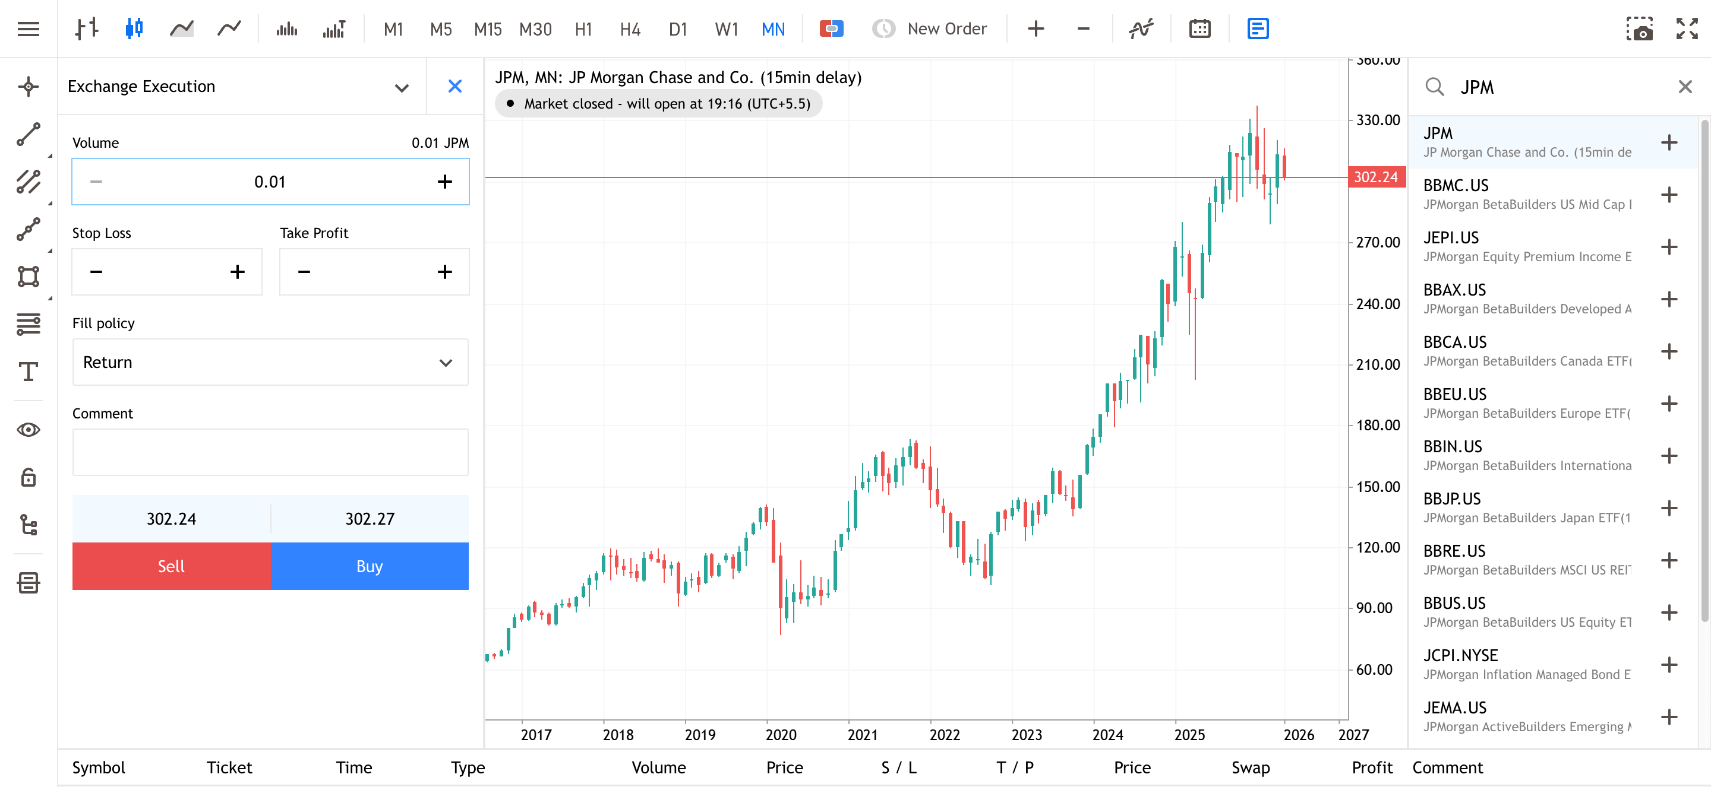This screenshot has height=787, width=1711.
Task: Take a chart screenshot
Action: click(1639, 28)
